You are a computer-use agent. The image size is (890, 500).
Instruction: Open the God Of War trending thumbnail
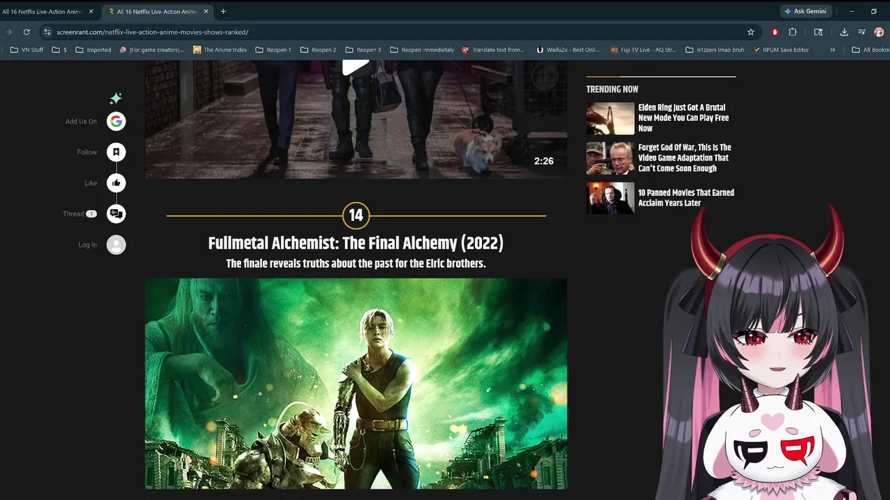[610, 158]
